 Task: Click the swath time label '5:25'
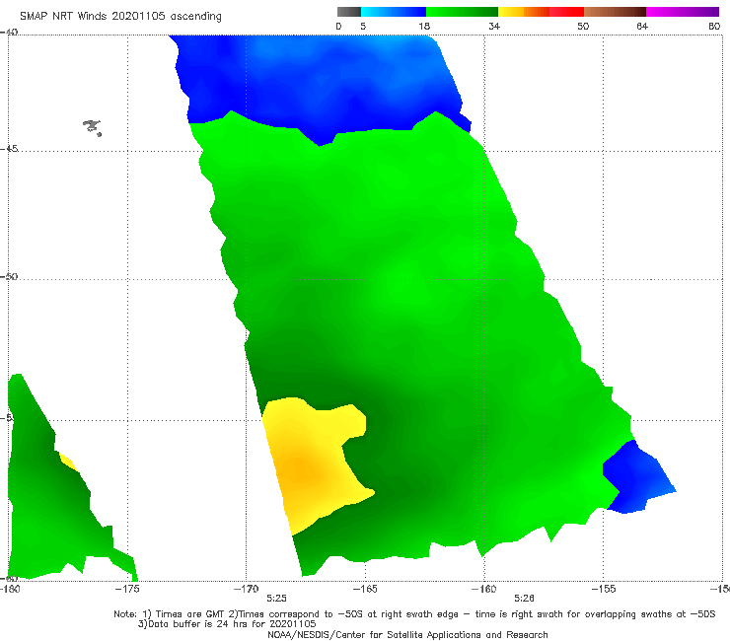pyautogui.click(x=276, y=599)
